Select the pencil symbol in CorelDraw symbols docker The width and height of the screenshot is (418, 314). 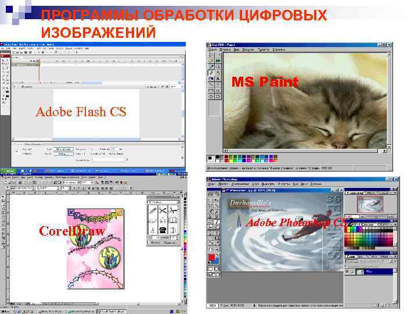click(x=153, y=210)
